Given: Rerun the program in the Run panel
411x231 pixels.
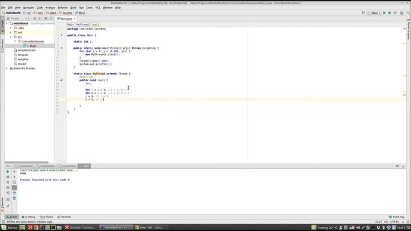Looking at the screenshot, I should (8, 171).
